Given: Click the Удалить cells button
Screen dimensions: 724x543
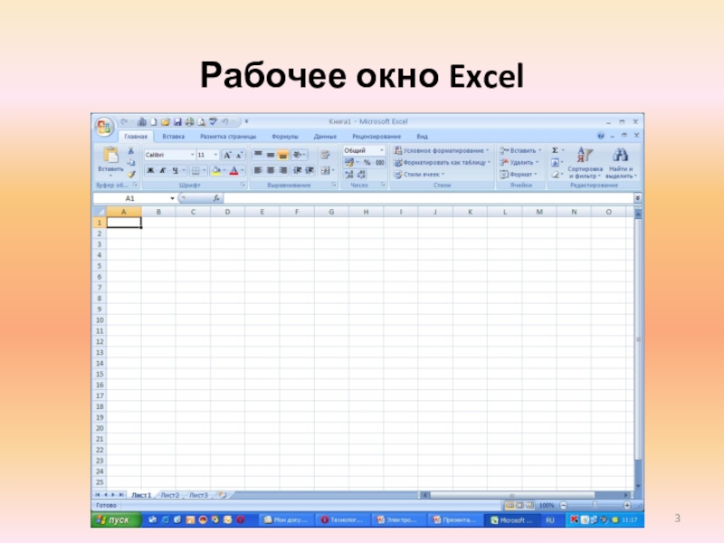Looking at the screenshot, I should click(x=519, y=163).
